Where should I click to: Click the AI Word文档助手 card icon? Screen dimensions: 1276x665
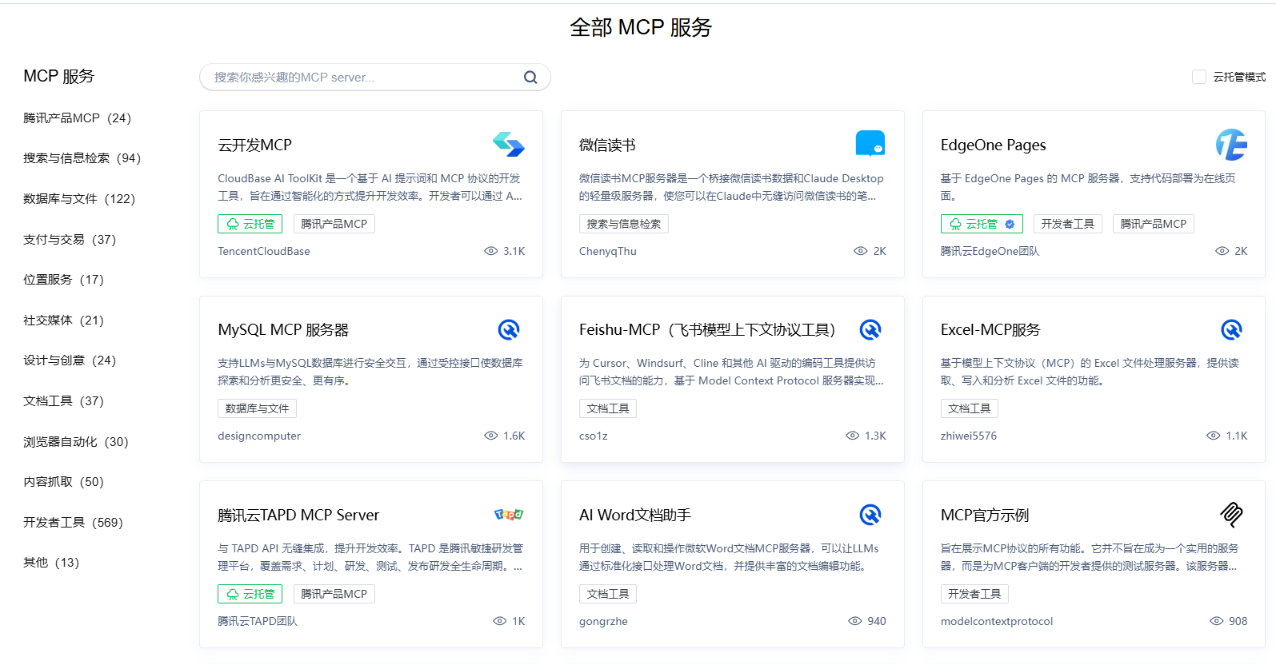click(870, 515)
